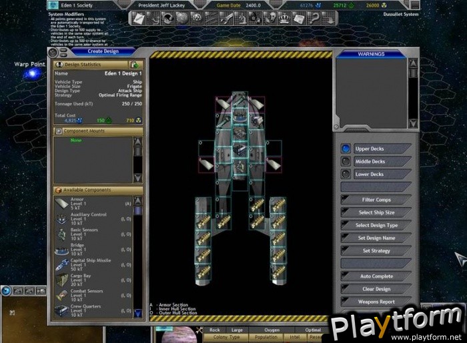Click the Upper Decks label button
Image resolution: width=467 pixels, height=343 pixels.
383,149
